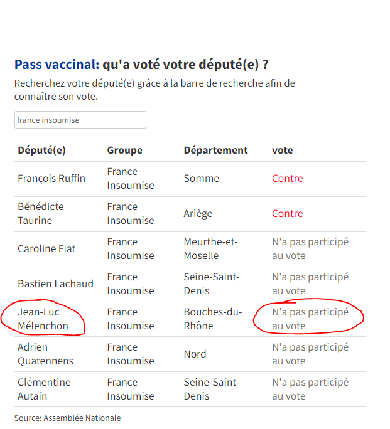
Task: Click François Ruffin's red Contre vote
Action: coord(287,179)
